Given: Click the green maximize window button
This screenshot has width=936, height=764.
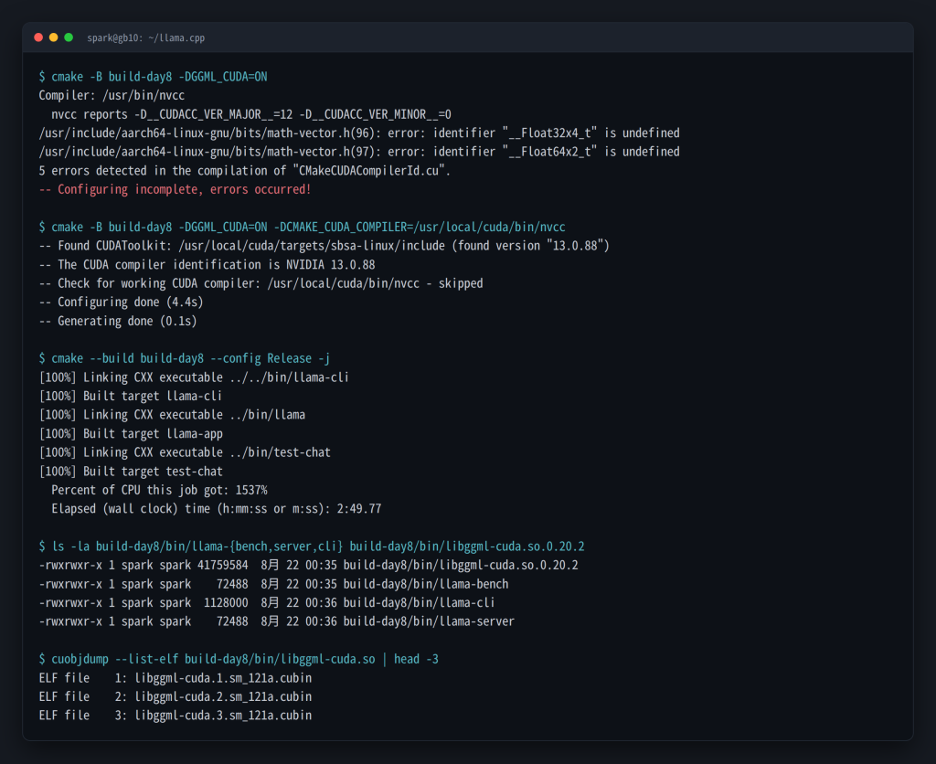Looking at the screenshot, I should click(x=69, y=37).
